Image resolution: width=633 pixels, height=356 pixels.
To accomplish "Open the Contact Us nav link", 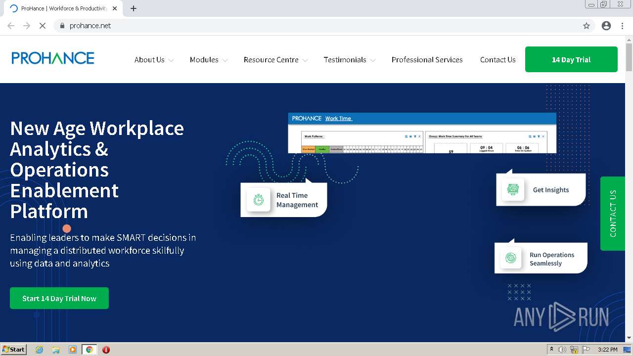I will pyautogui.click(x=497, y=60).
